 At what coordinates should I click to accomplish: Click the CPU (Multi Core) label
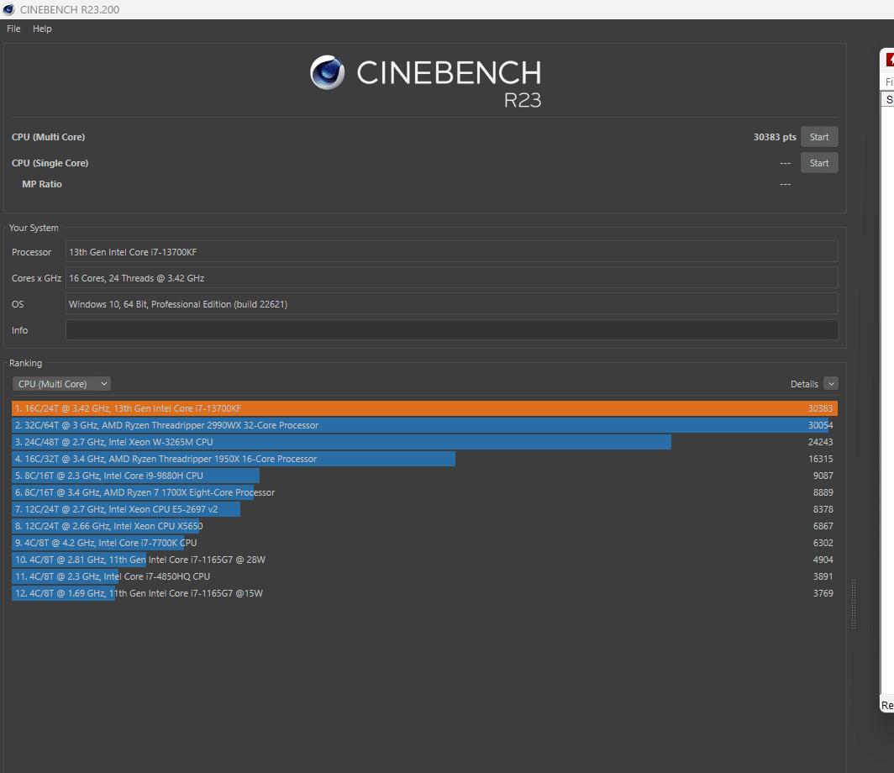(49, 137)
